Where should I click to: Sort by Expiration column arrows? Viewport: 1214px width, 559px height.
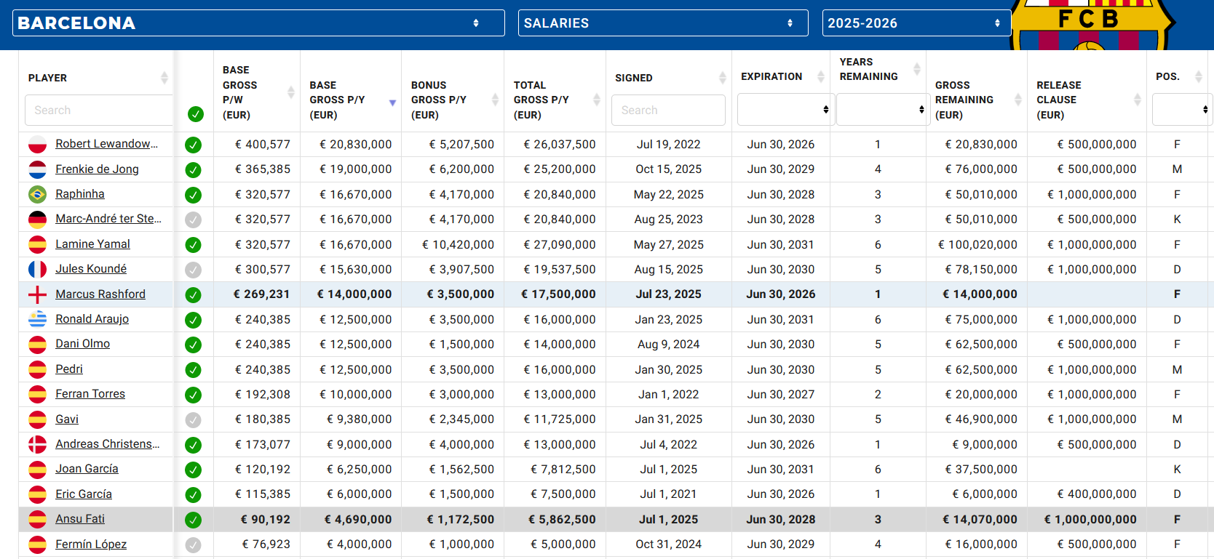coord(821,76)
